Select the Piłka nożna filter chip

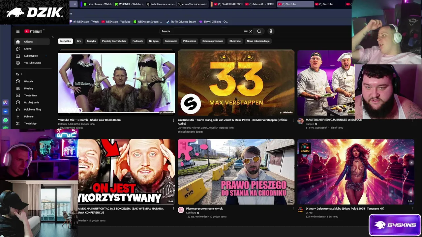pyautogui.click(x=190, y=41)
